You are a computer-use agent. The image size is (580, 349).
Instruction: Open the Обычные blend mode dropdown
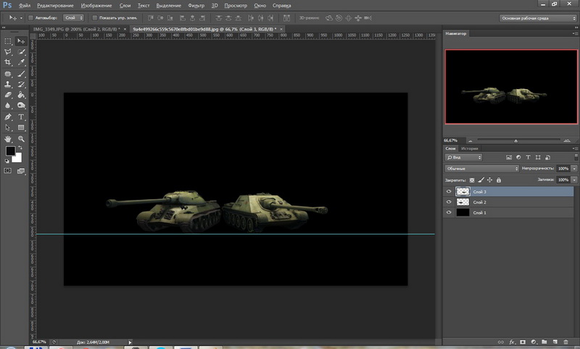click(481, 168)
